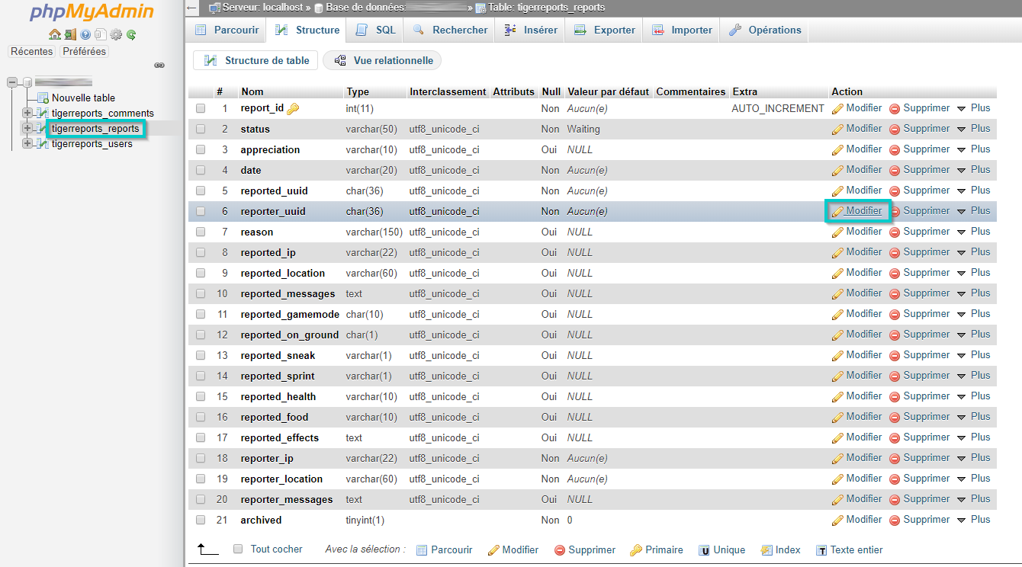
Task: Expand the tigerreports_reports tree node
Action: click(27, 128)
